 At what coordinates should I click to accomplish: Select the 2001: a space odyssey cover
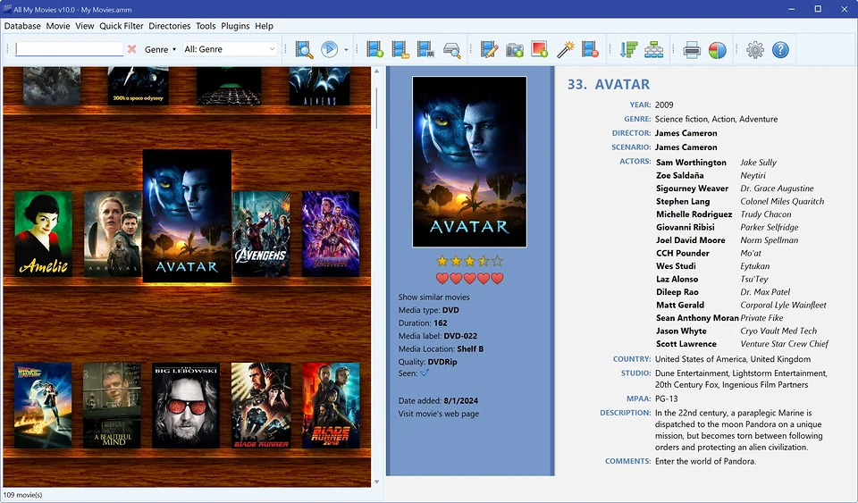(x=138, y=86)
